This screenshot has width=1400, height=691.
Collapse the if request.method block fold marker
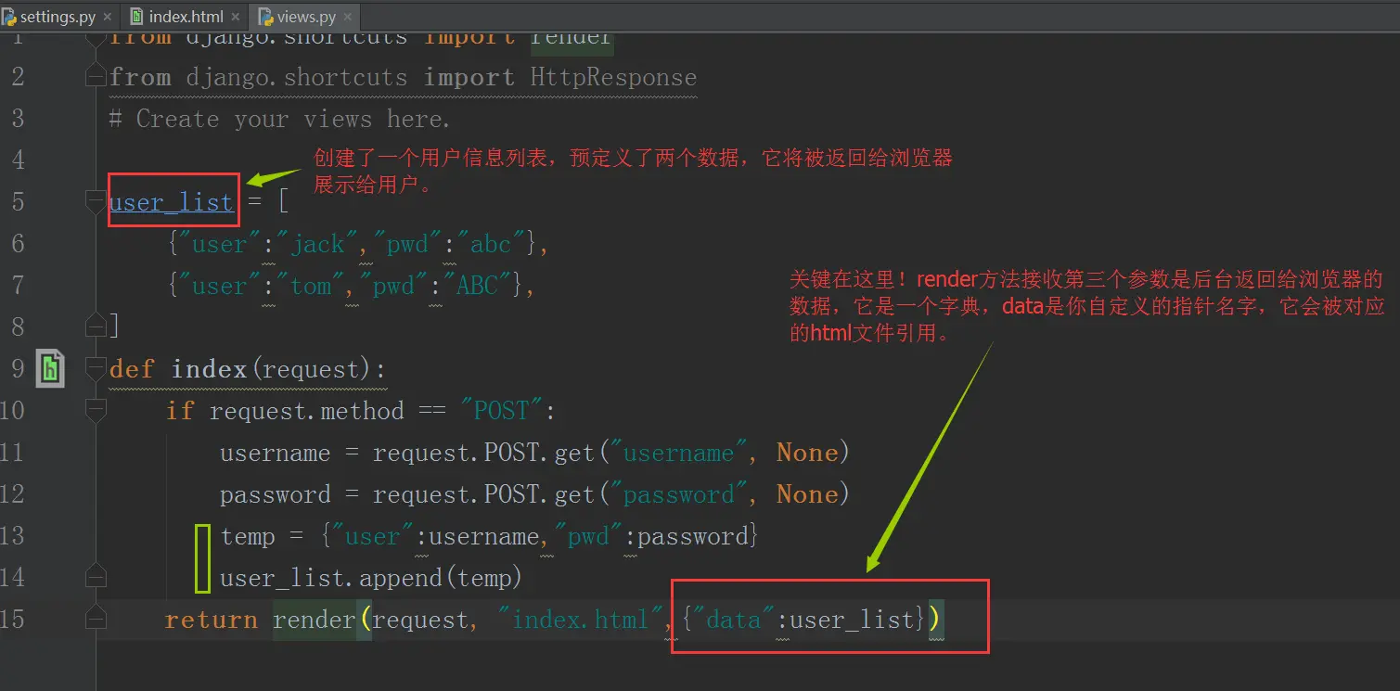(x=96, y=410)
